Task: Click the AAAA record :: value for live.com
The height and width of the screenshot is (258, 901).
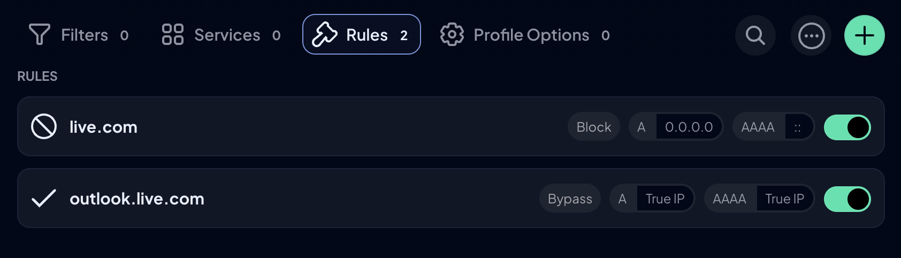Action: pyautogui.click(x=799, y=127)
